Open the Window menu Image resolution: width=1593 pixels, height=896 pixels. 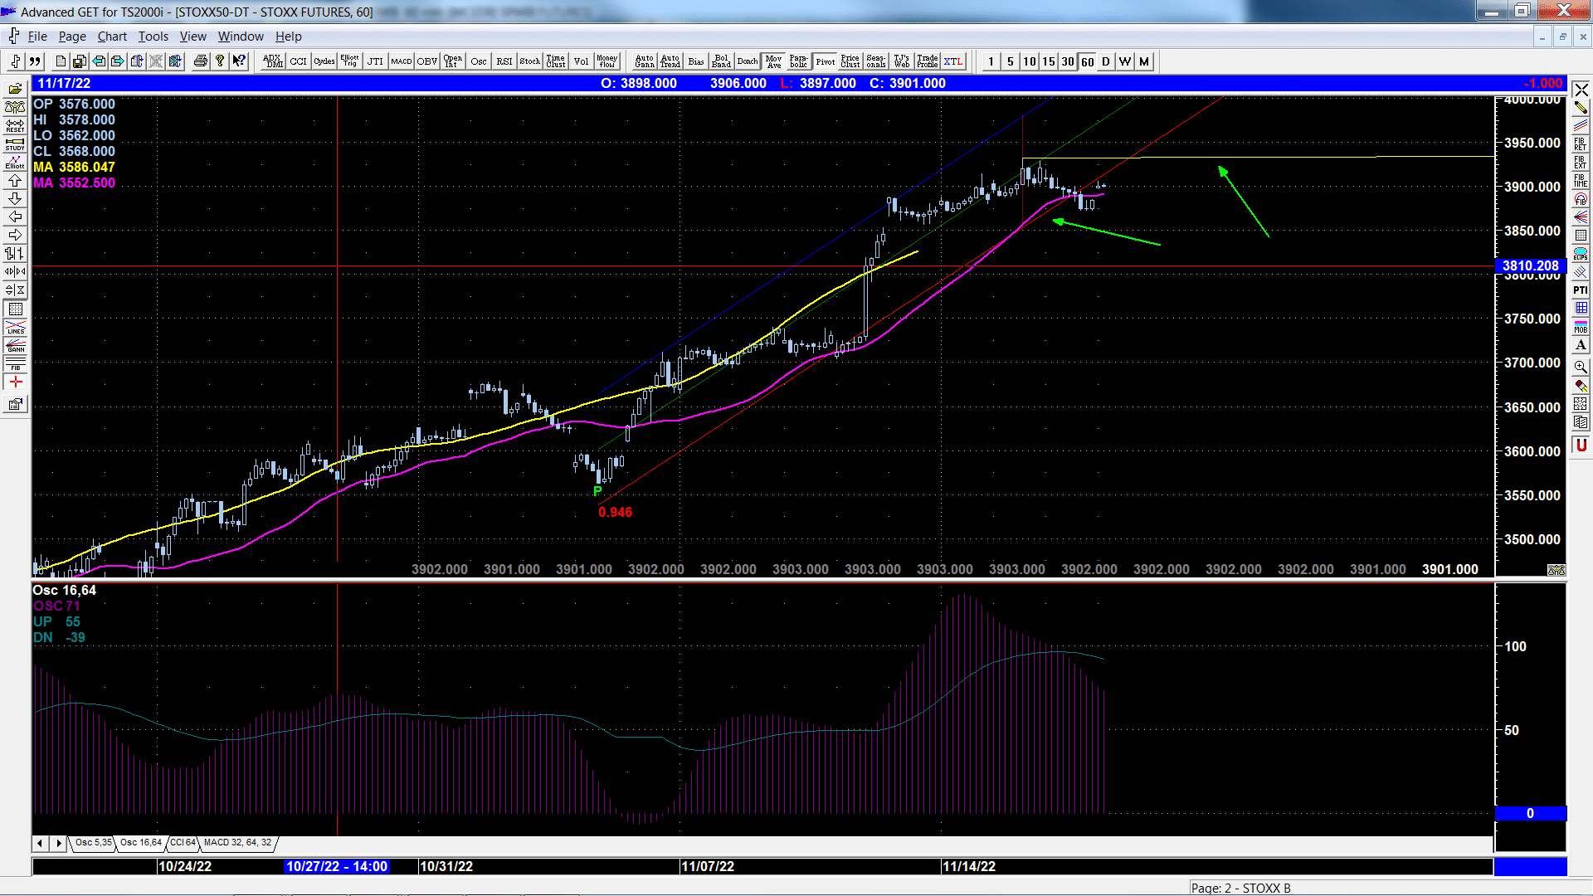241,37
